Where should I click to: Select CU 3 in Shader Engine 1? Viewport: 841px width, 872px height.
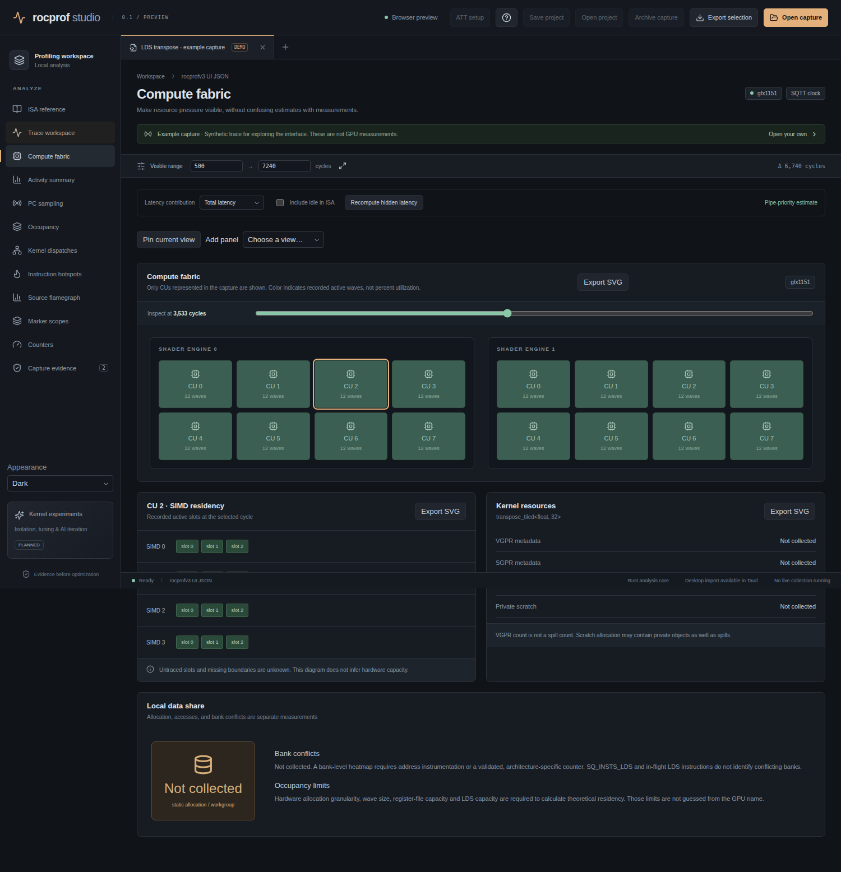[766, 384]
